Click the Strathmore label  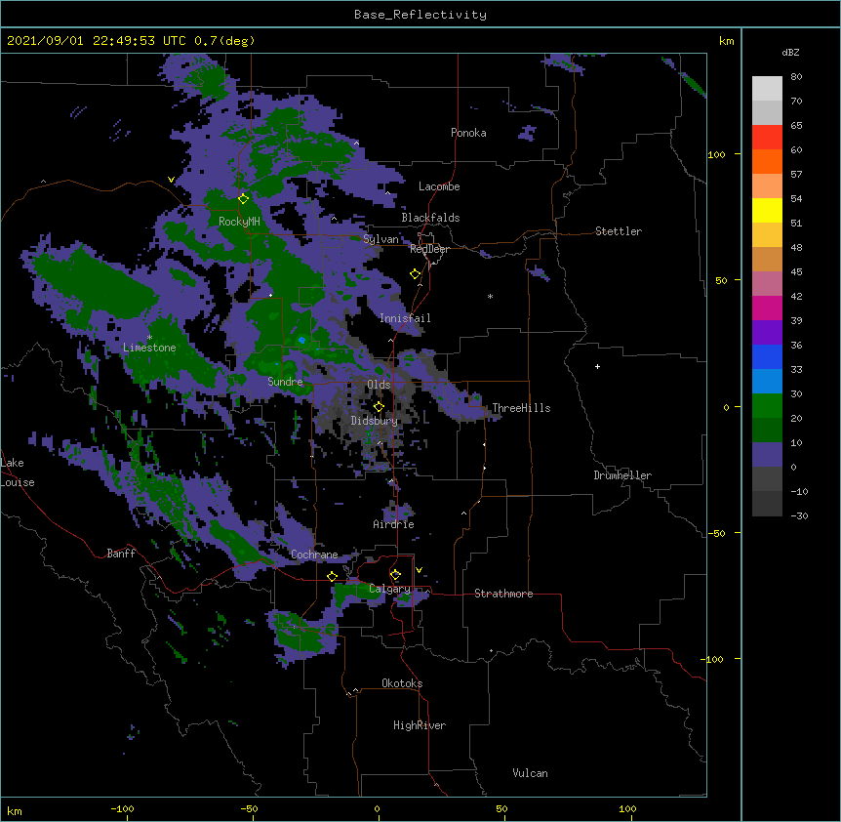[x=503, y=594]
